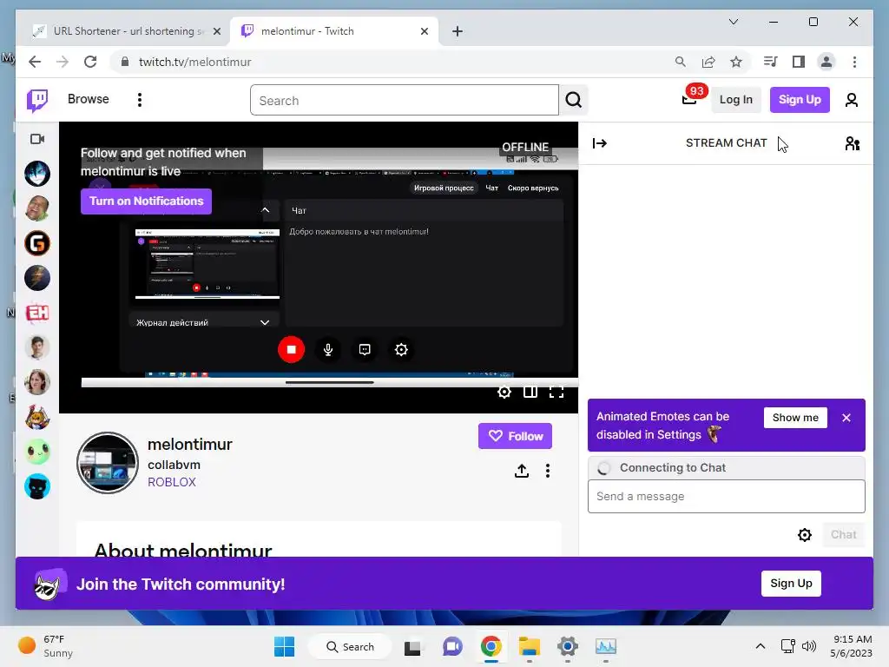Screen dimensions: 889x667
Task: Click the followed channels camera icon
Action: [x=37, y=139]
